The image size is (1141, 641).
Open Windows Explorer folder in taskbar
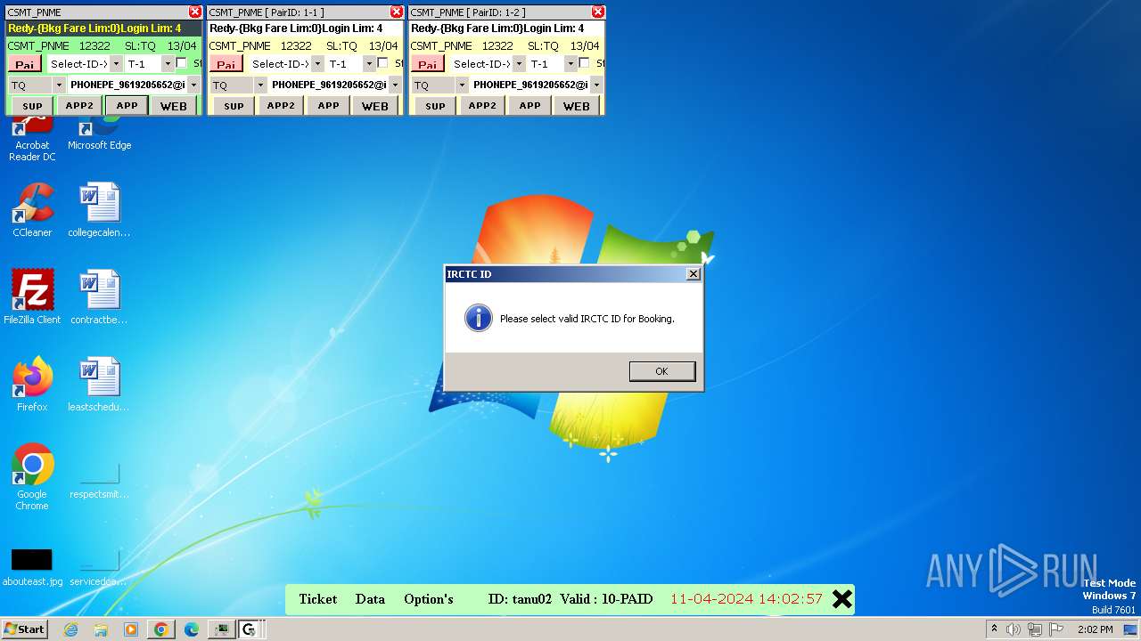click(101, 629)
